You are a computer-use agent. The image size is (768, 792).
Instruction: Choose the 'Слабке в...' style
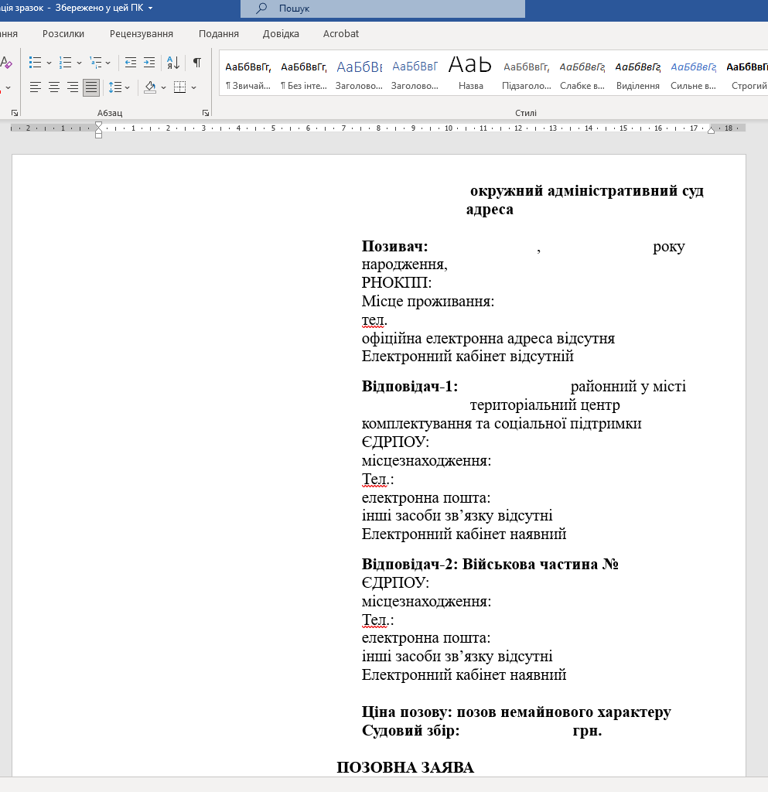click(582, 73)
